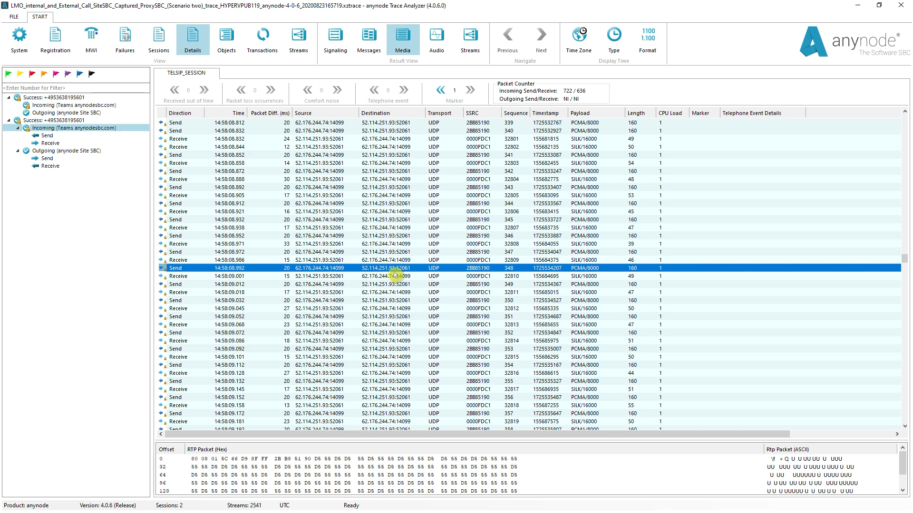Sort packets by Direction column
Image resolution: width=913 pixels, height=513 pixels.
tap(185, 113)
